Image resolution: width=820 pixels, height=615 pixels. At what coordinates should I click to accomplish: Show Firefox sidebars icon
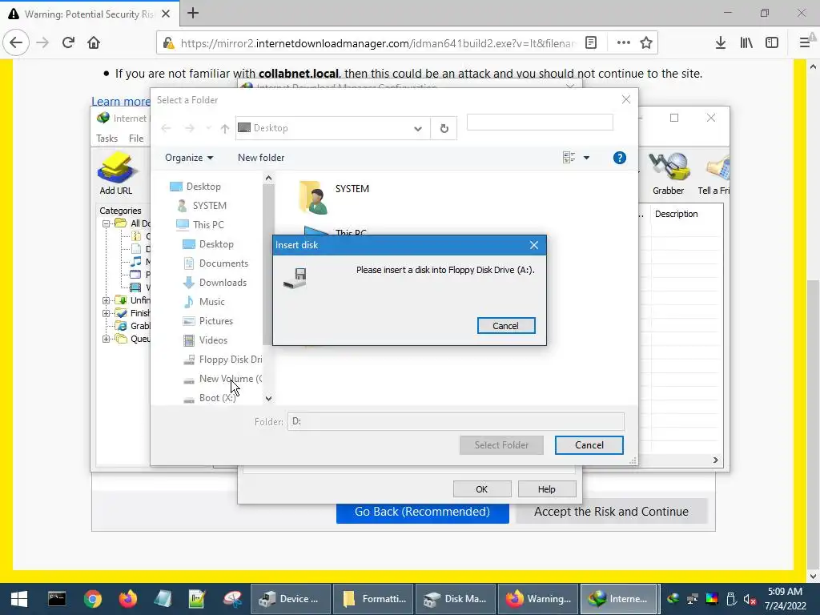[772, 43]
